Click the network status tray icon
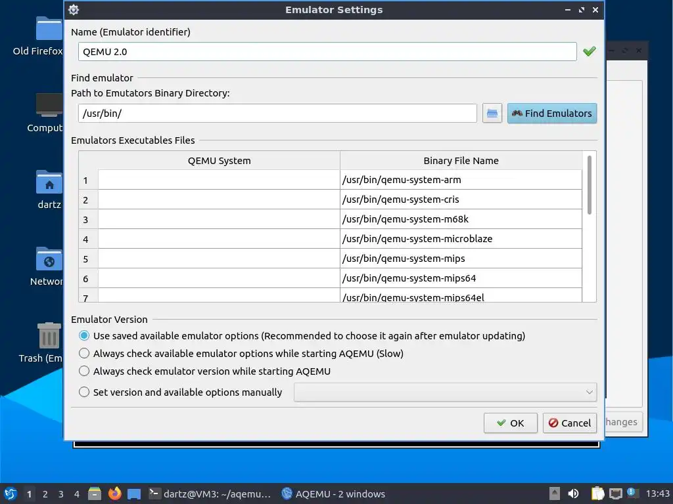The width and height of the screenshot is (673, 504). point(616,493)
